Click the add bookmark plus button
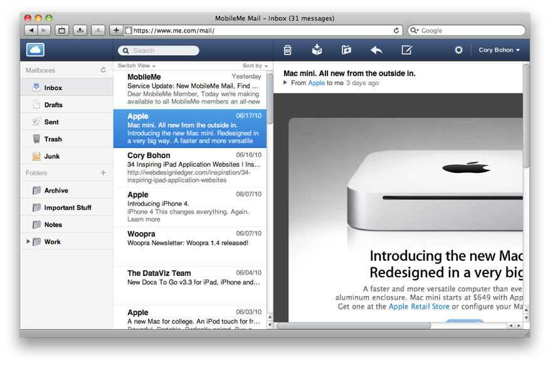 116,31
